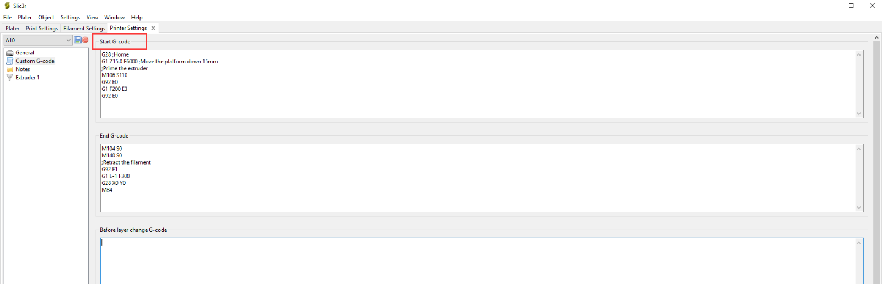The width and height of the screenshot is (882, 284).
Task: Expand the A10 preset dropdown
Action: 68,40
